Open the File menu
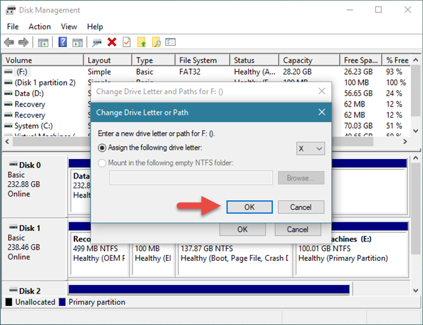This screenshot has height=325, width=423. 12,27
